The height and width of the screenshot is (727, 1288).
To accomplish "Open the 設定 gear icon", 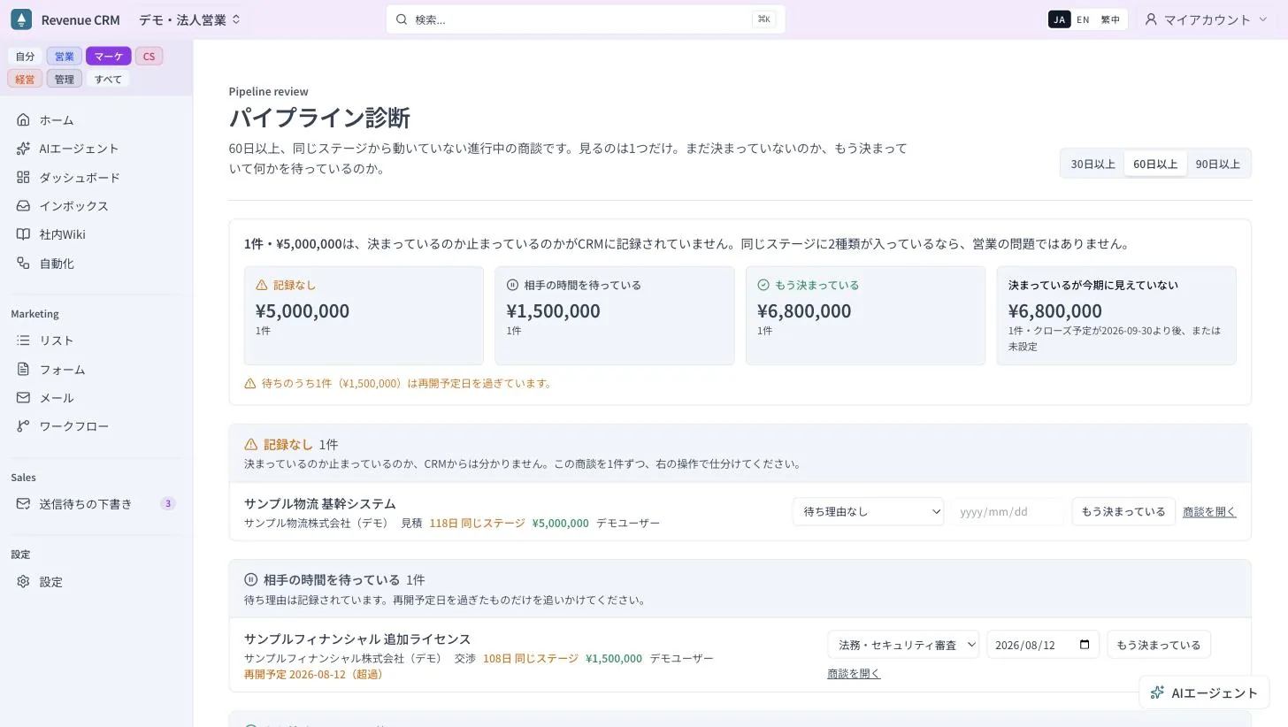I will click(x=23, y=582).
